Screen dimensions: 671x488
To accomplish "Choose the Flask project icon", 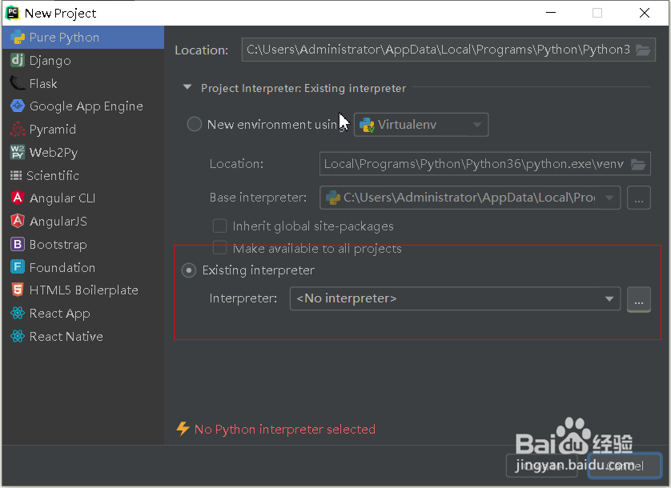I will [17, 83].
